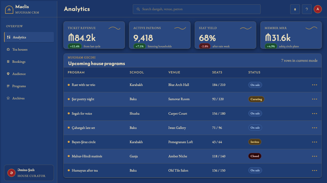This screenshot has width=327, height=183.
Task: Focus the search dastgah, venue, patron field
Action: [x=197, y=9]
